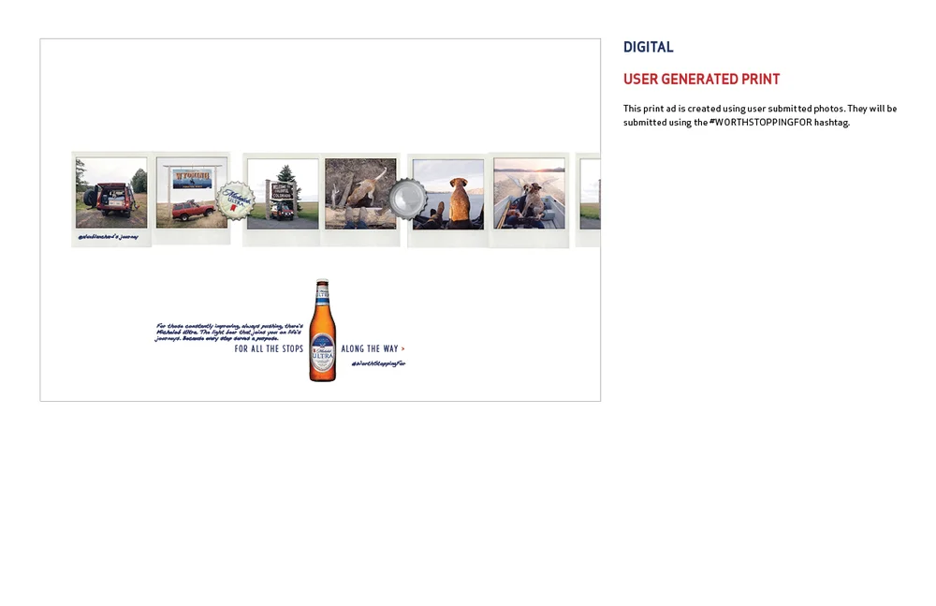This screenshot has width=936, height=606.
Task: Click the Michelob Ultra bottle cap
Action: tap(235, 200)
